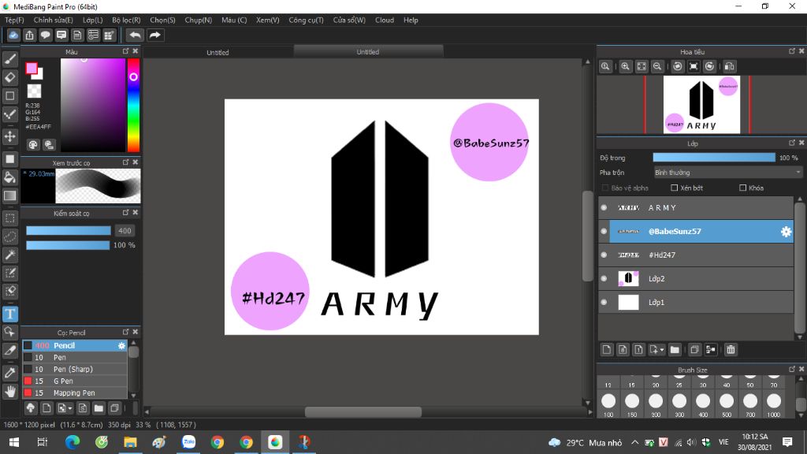Open the Cửa sổ(W) menu

349,20
